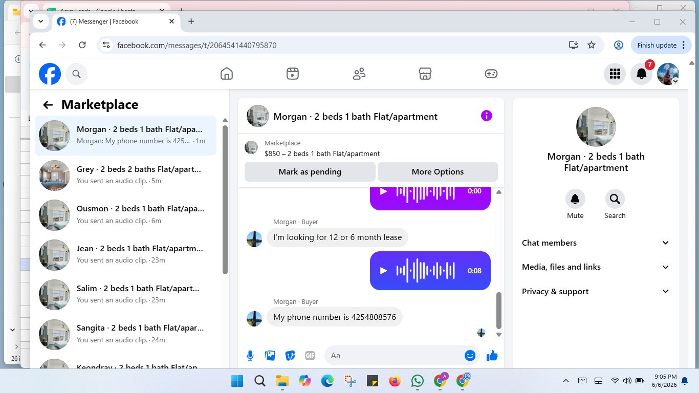Click the chat messages scrollbar
699x393 pixels.
(499, 310)
